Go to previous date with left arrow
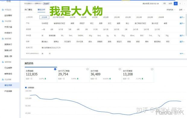Screen dimensions: 187x118 (x=180, y=4)
